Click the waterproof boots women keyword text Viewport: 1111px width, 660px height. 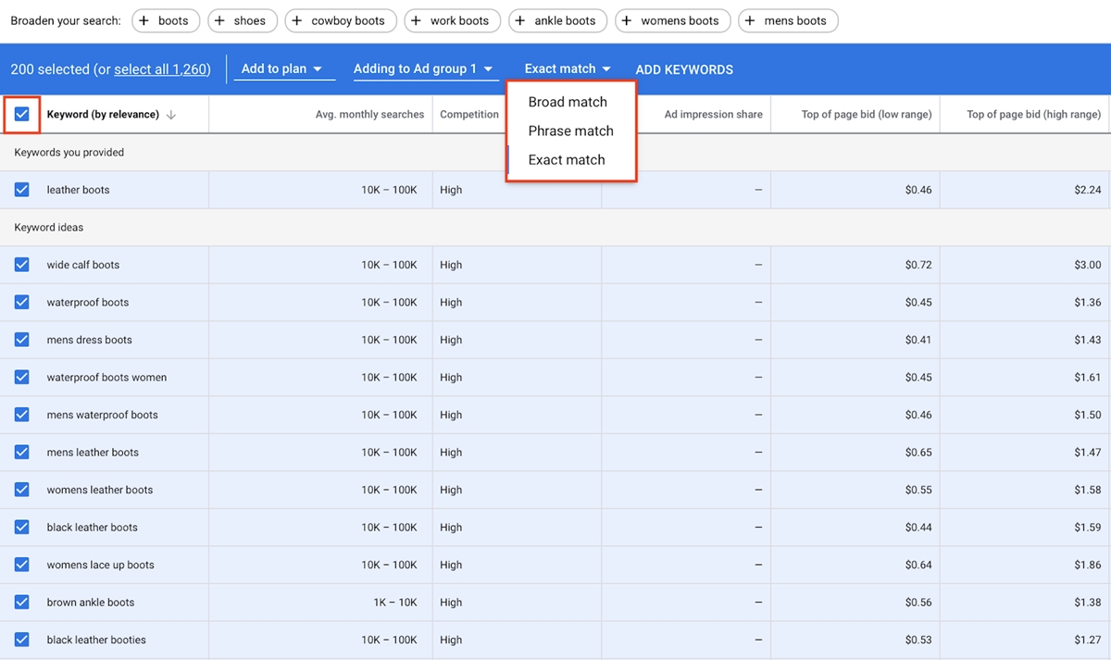pyautogui.click(x=106, y=378)
